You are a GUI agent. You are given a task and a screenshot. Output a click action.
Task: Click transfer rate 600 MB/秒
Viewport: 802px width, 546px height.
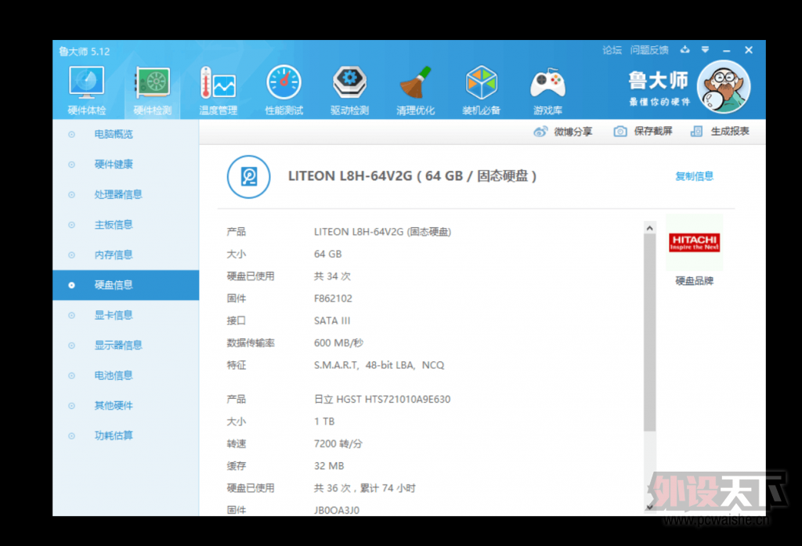tap(338, 343)
